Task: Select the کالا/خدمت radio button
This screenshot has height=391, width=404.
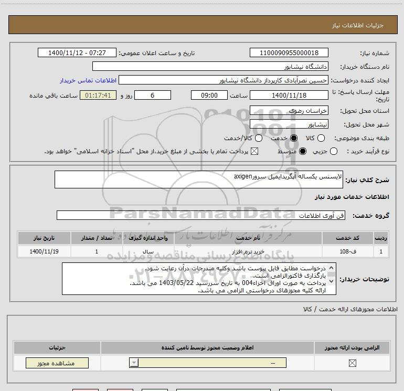Action: 259,138
